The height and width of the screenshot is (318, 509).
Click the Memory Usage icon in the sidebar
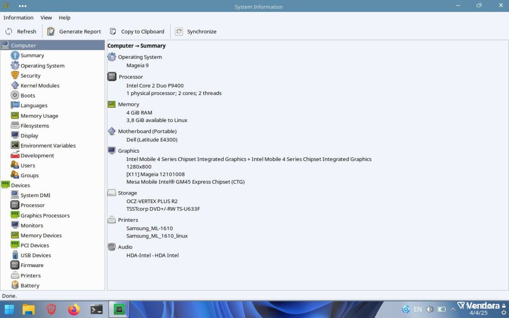15,115
